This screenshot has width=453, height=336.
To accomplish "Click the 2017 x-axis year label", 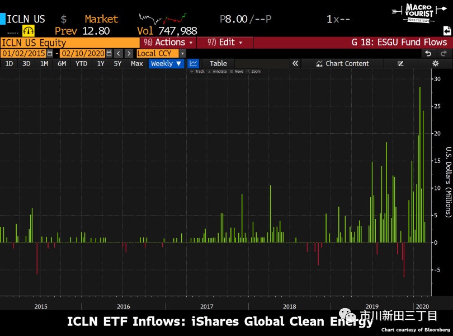I will pyautogui.click(x=206, y=306).
